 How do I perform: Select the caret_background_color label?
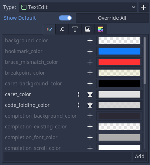34,84
